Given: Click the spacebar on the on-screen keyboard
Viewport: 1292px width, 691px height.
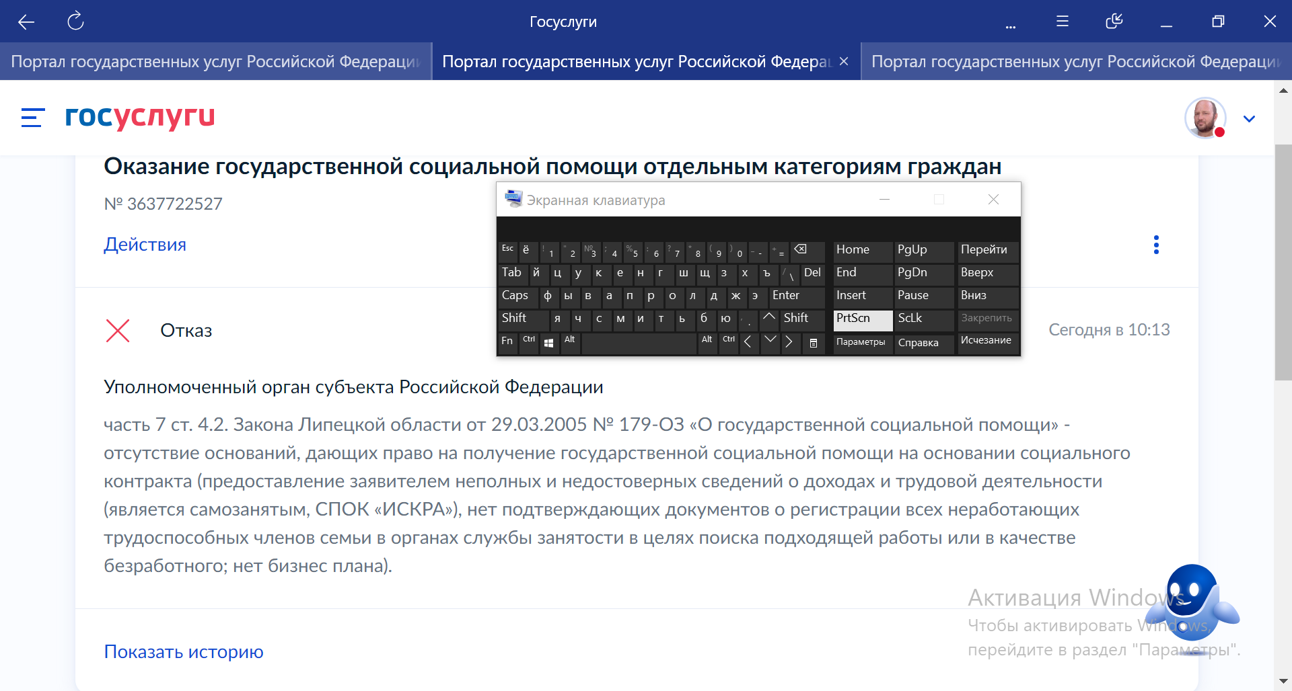Looking at the screenshot, I should (639, 343).
